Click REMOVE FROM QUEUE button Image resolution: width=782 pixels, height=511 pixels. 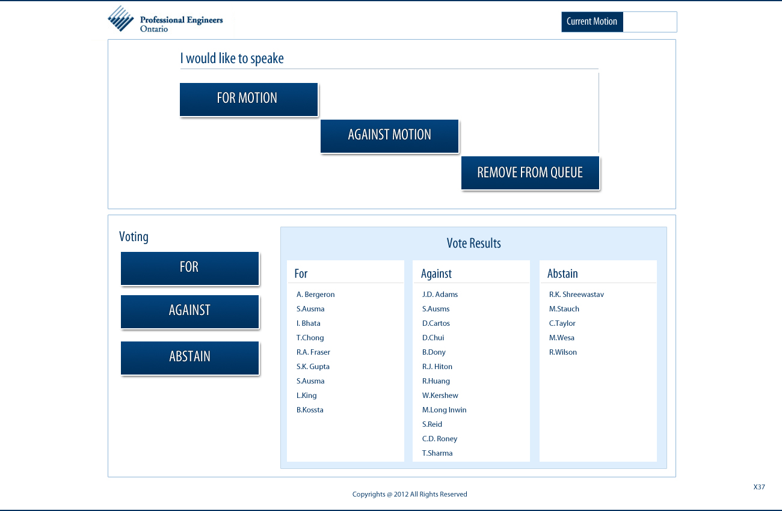coord(530,173)
